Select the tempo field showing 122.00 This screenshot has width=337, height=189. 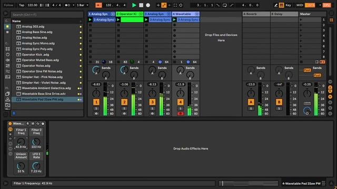[x=33, y=5]
